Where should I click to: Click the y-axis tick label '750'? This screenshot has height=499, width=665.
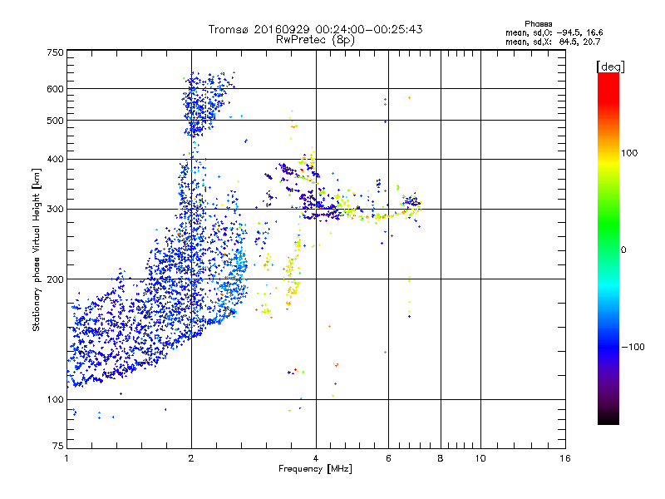click(55, 52)
